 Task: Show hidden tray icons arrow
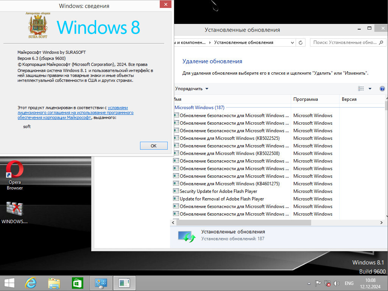pyautogui.click(x=309, y=283)
